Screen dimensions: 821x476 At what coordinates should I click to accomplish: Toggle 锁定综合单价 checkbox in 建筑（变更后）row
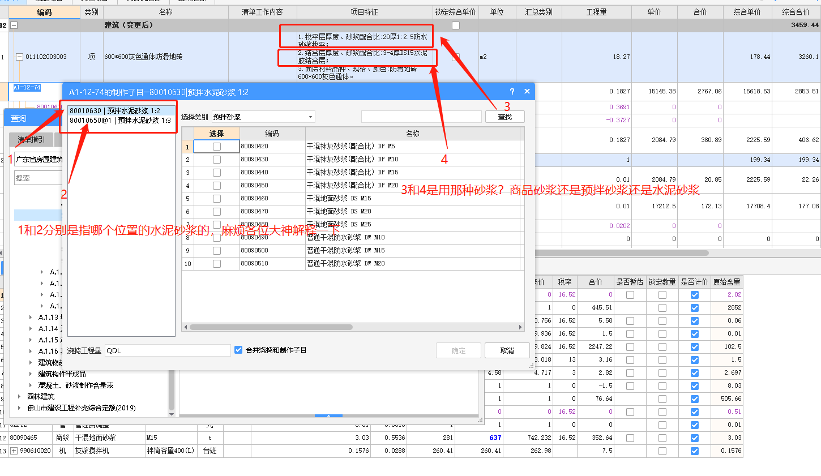click(456, 25)
